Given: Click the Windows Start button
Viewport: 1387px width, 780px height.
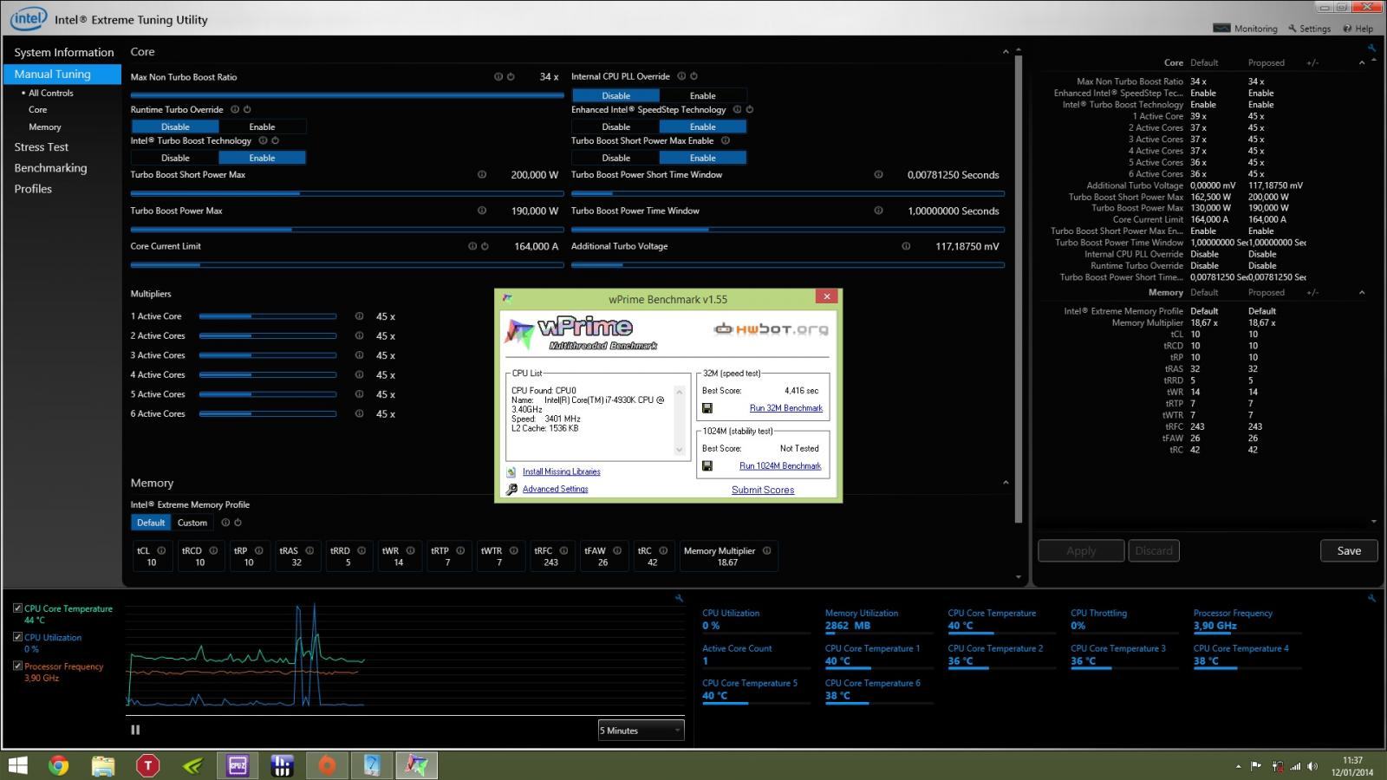Looking at the screenshot, I should click(x=17, y=765).
